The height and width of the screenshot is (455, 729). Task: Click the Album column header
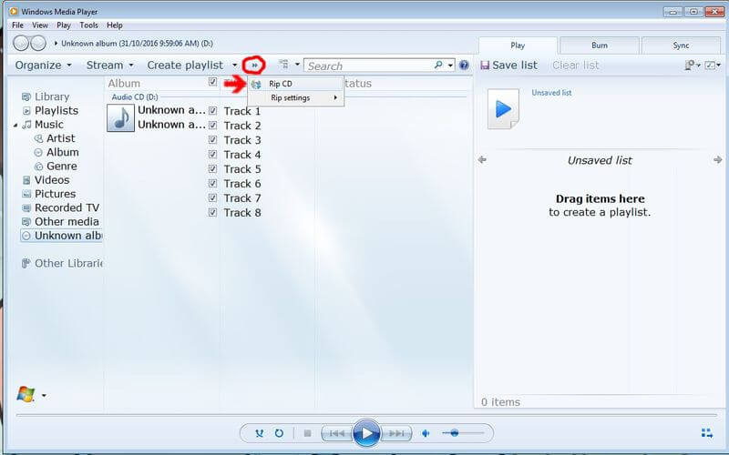[124, 84]
